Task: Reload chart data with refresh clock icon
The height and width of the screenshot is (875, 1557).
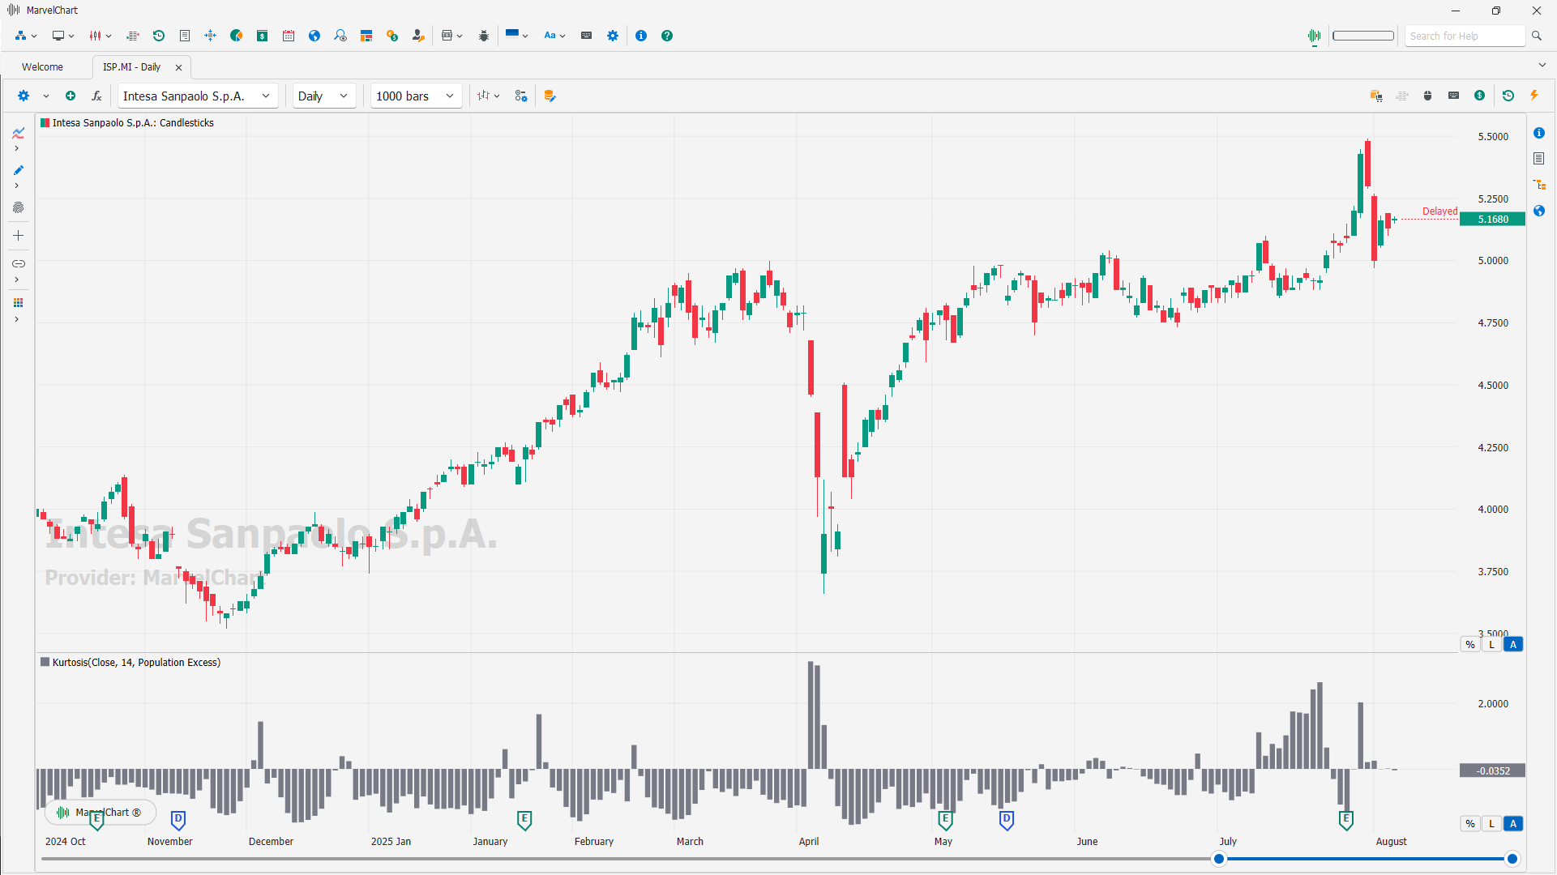Action: [1508, 96]
